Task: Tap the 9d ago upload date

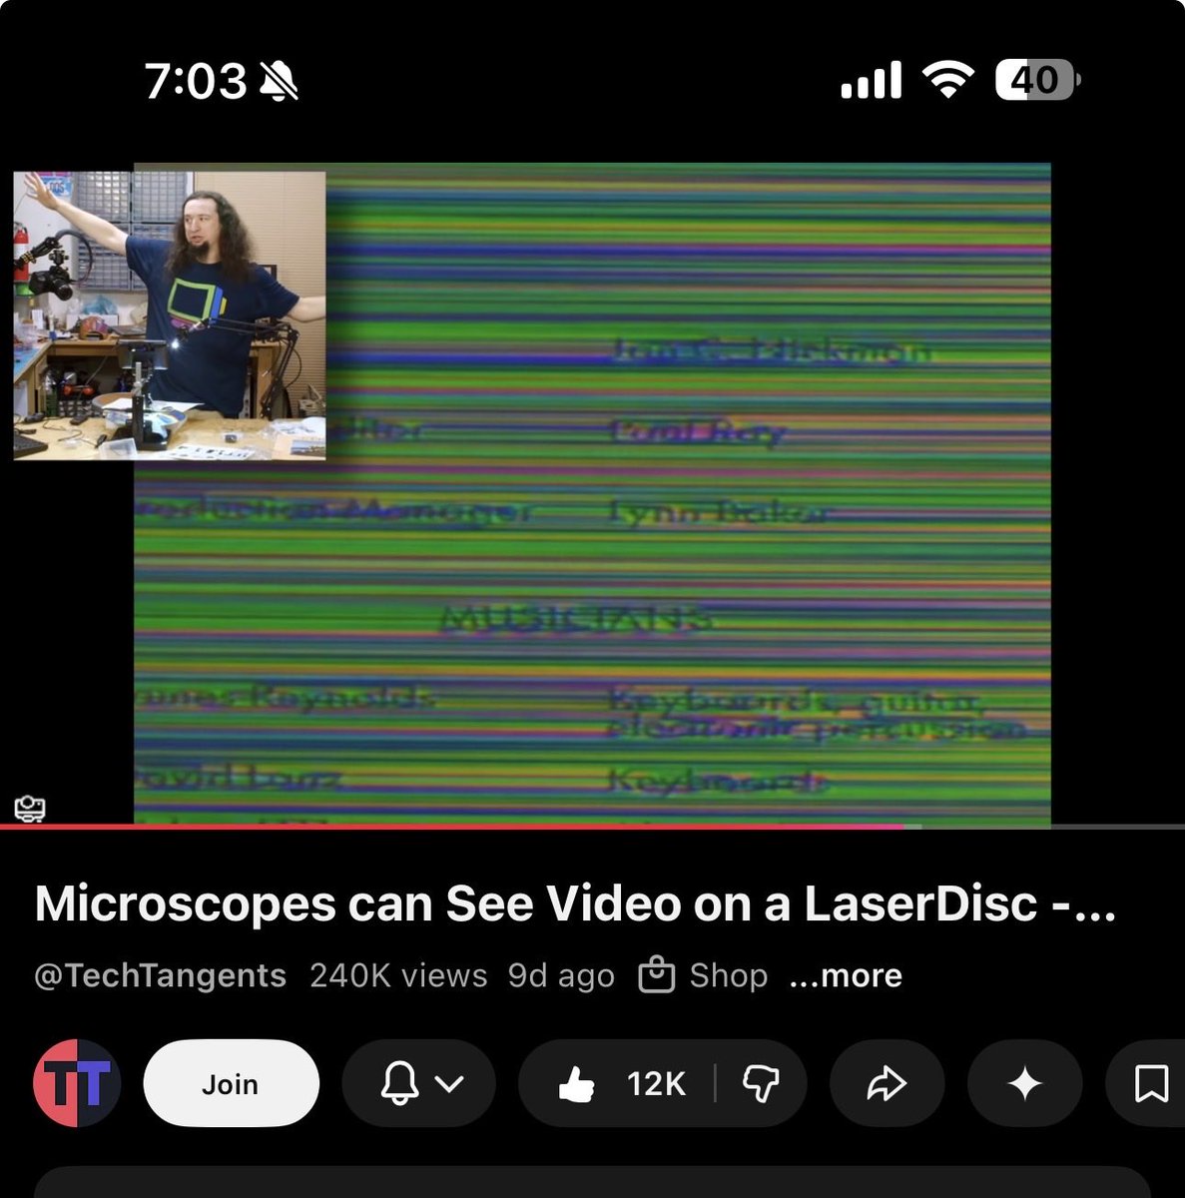Action: tap(561, 975)
